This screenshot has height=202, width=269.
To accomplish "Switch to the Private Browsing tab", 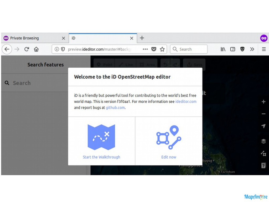I will coord(34,38).
